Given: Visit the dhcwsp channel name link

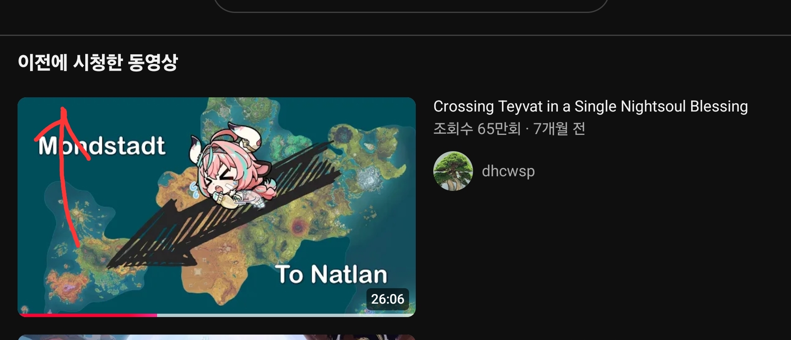Looking at the screenshot, I should [508, 171].
